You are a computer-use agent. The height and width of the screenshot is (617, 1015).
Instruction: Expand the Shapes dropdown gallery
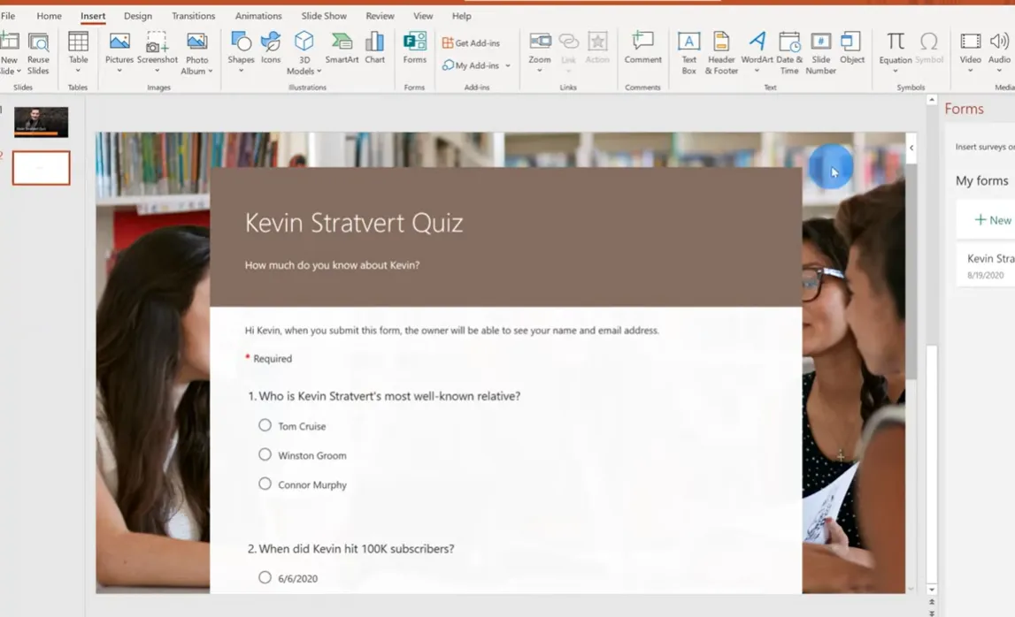tap(241, 71)
